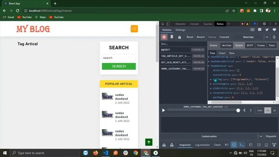Expand the dashboradArtical state node
279x157 pixels.
click(209, 61)
